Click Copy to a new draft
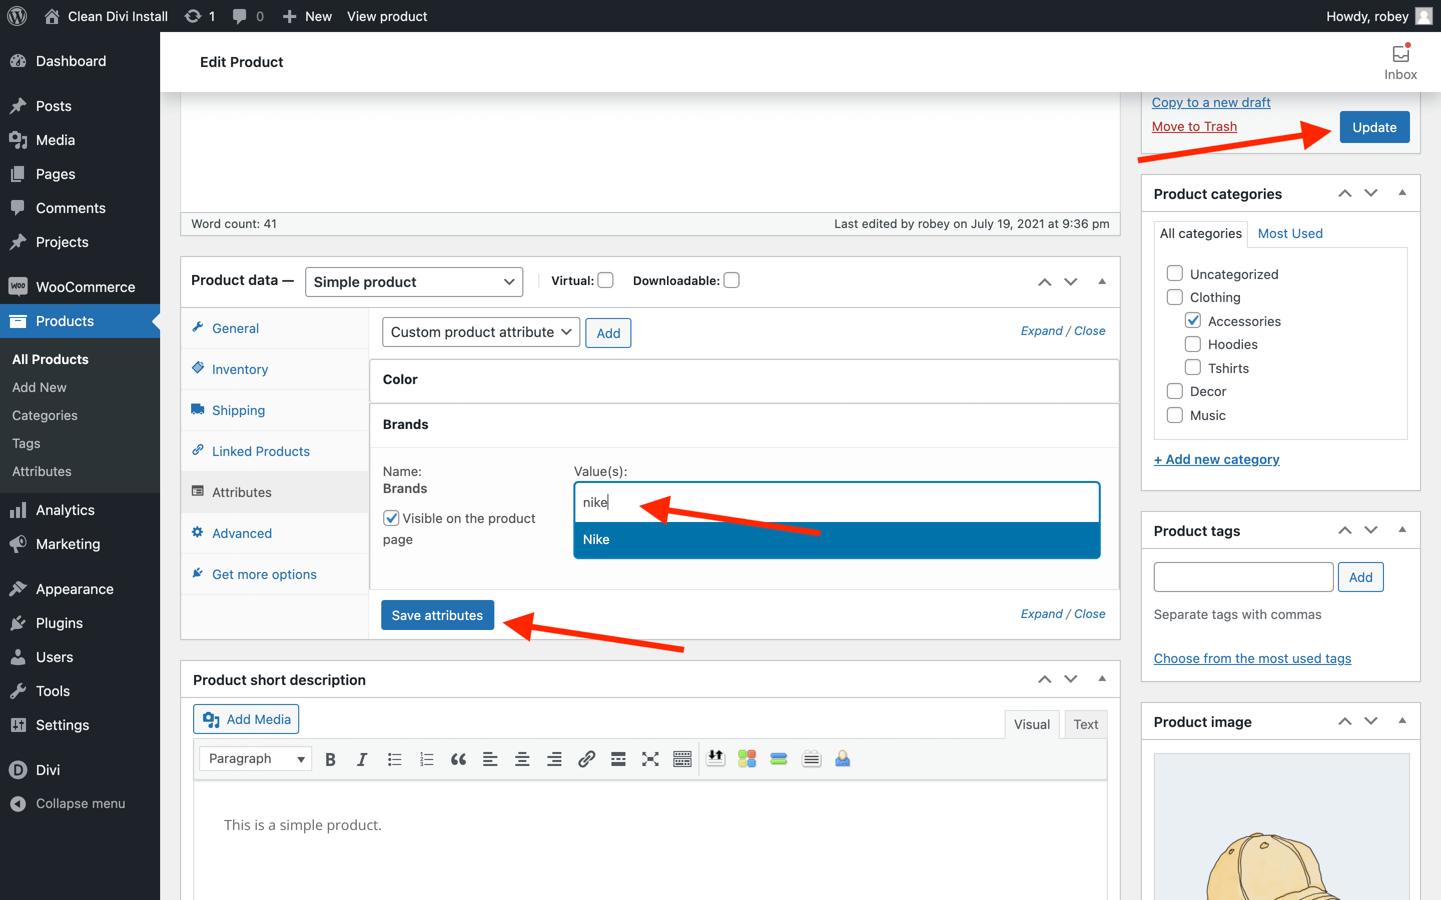 point(1210,102)
